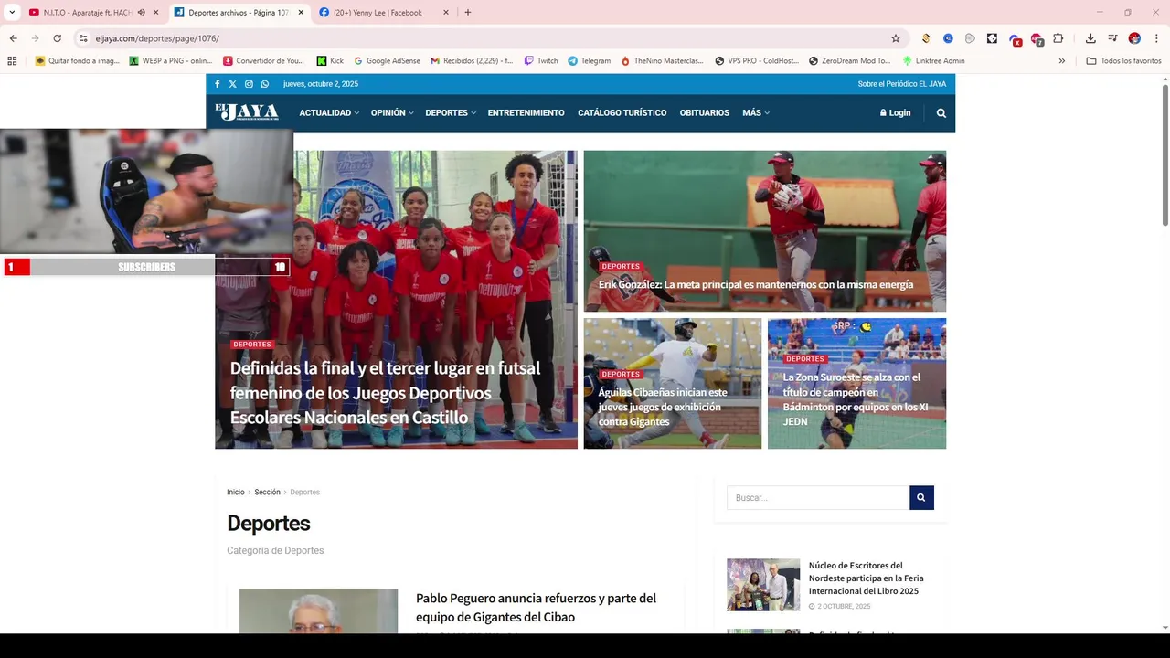Click the golden S extension icon

pyautogui.click(x=926, y=38)
